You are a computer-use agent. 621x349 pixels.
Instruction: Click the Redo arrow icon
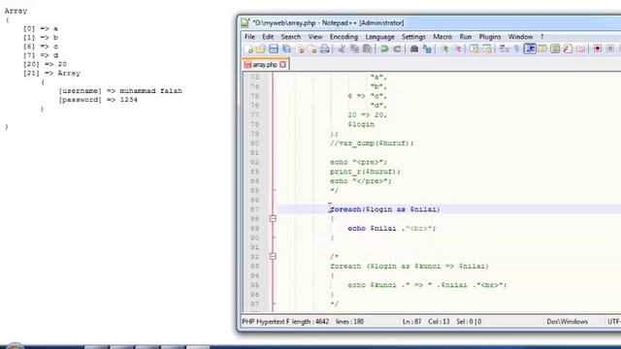tap(397, 49)
